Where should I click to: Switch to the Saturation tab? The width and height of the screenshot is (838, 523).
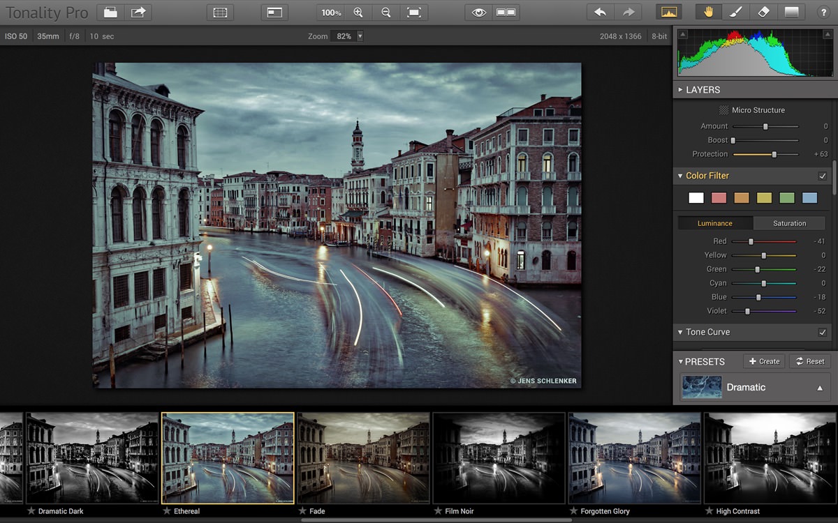pos(789,223)
